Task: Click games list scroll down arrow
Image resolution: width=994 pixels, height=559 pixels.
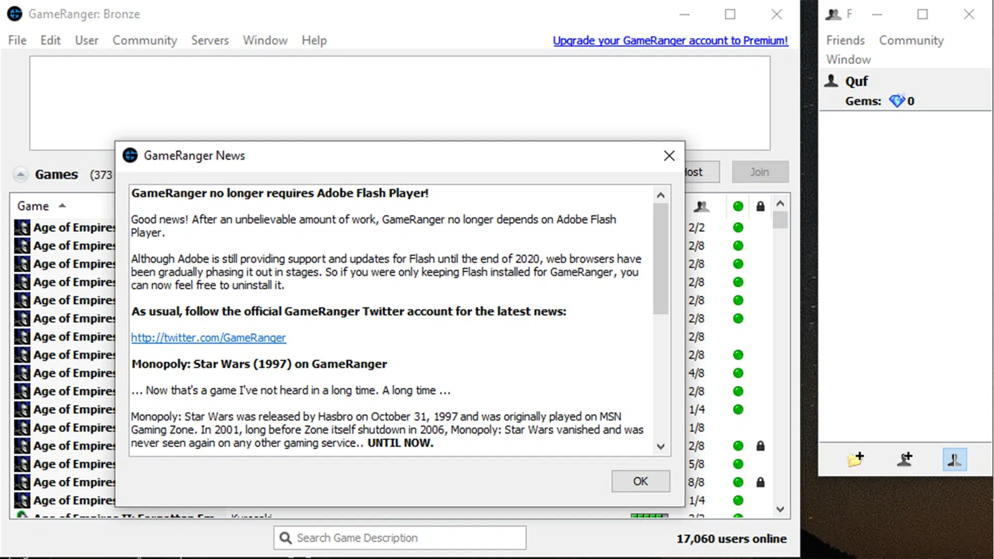Action: click(x=780, y=509)
